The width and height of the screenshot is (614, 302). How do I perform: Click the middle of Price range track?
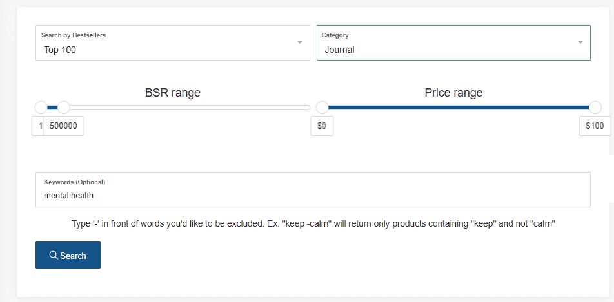point(459,108)
